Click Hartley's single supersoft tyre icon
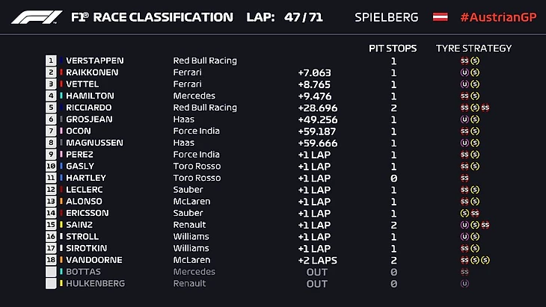 point(465,179)
